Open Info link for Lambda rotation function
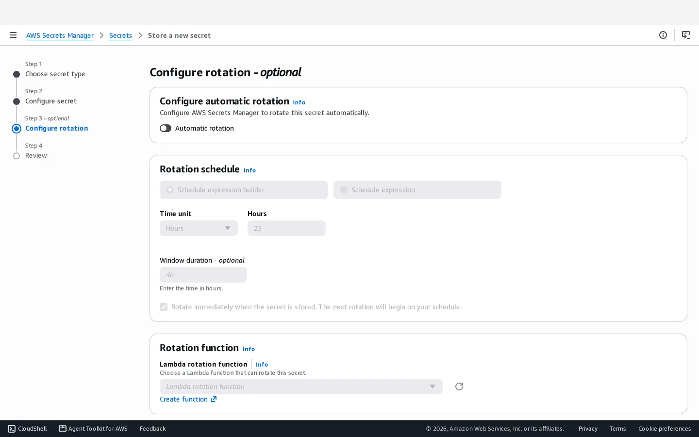 click(x=262, y=365)
